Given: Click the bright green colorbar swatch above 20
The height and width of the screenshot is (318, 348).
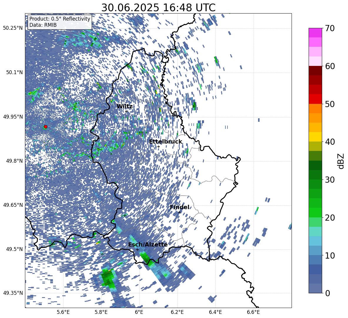Looking at the screenshot, I should [x=315, y=213].
